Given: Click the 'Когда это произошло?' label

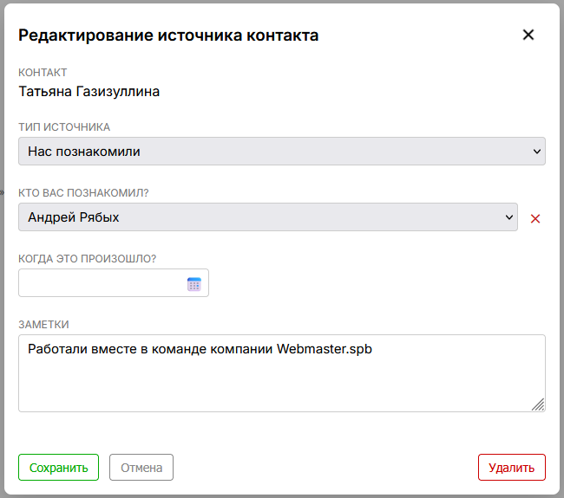Looking at the screenshot, I should pos(87,259).
